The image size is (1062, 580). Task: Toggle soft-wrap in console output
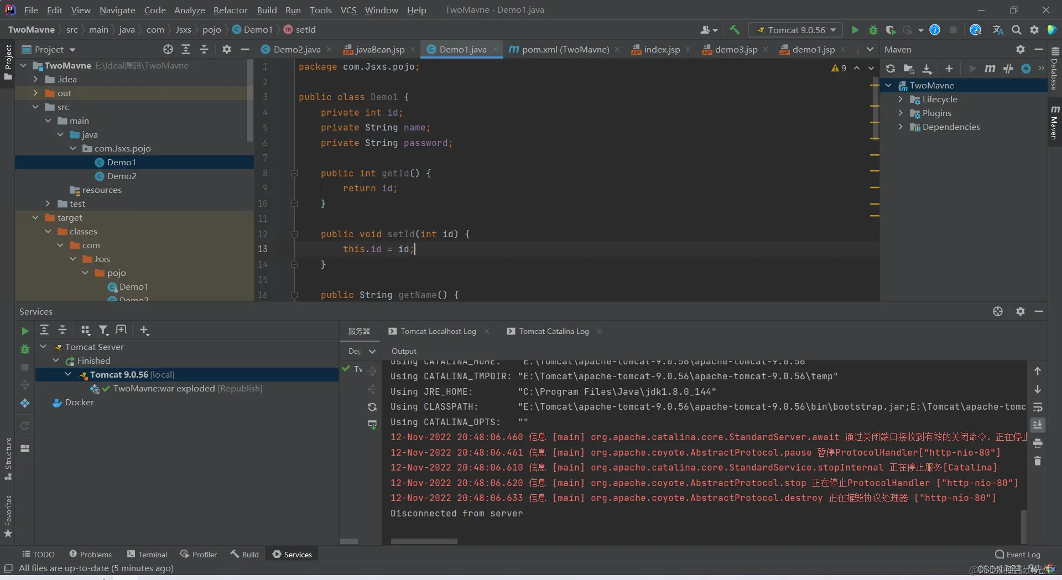click(x=1038, y=407)
